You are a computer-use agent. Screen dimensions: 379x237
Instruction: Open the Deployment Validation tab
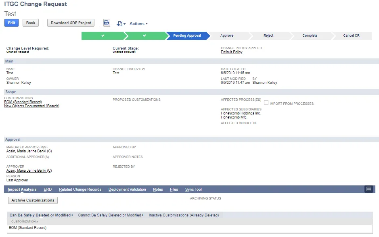click(x=127, y=189)
